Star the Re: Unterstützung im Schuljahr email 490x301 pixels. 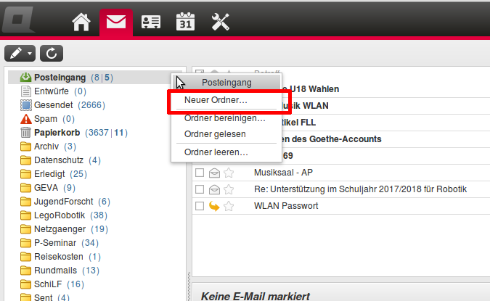tap(229, 189)
